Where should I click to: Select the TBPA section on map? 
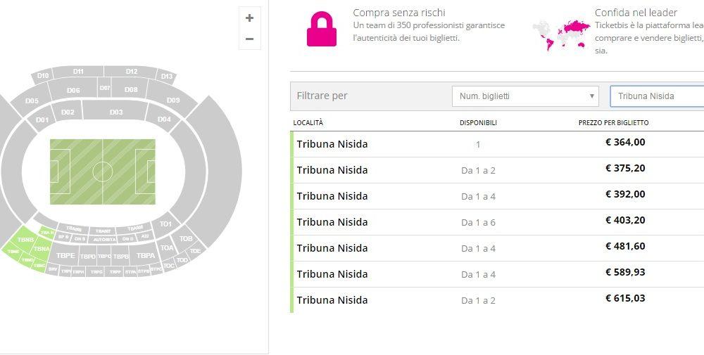pos(146,256)
